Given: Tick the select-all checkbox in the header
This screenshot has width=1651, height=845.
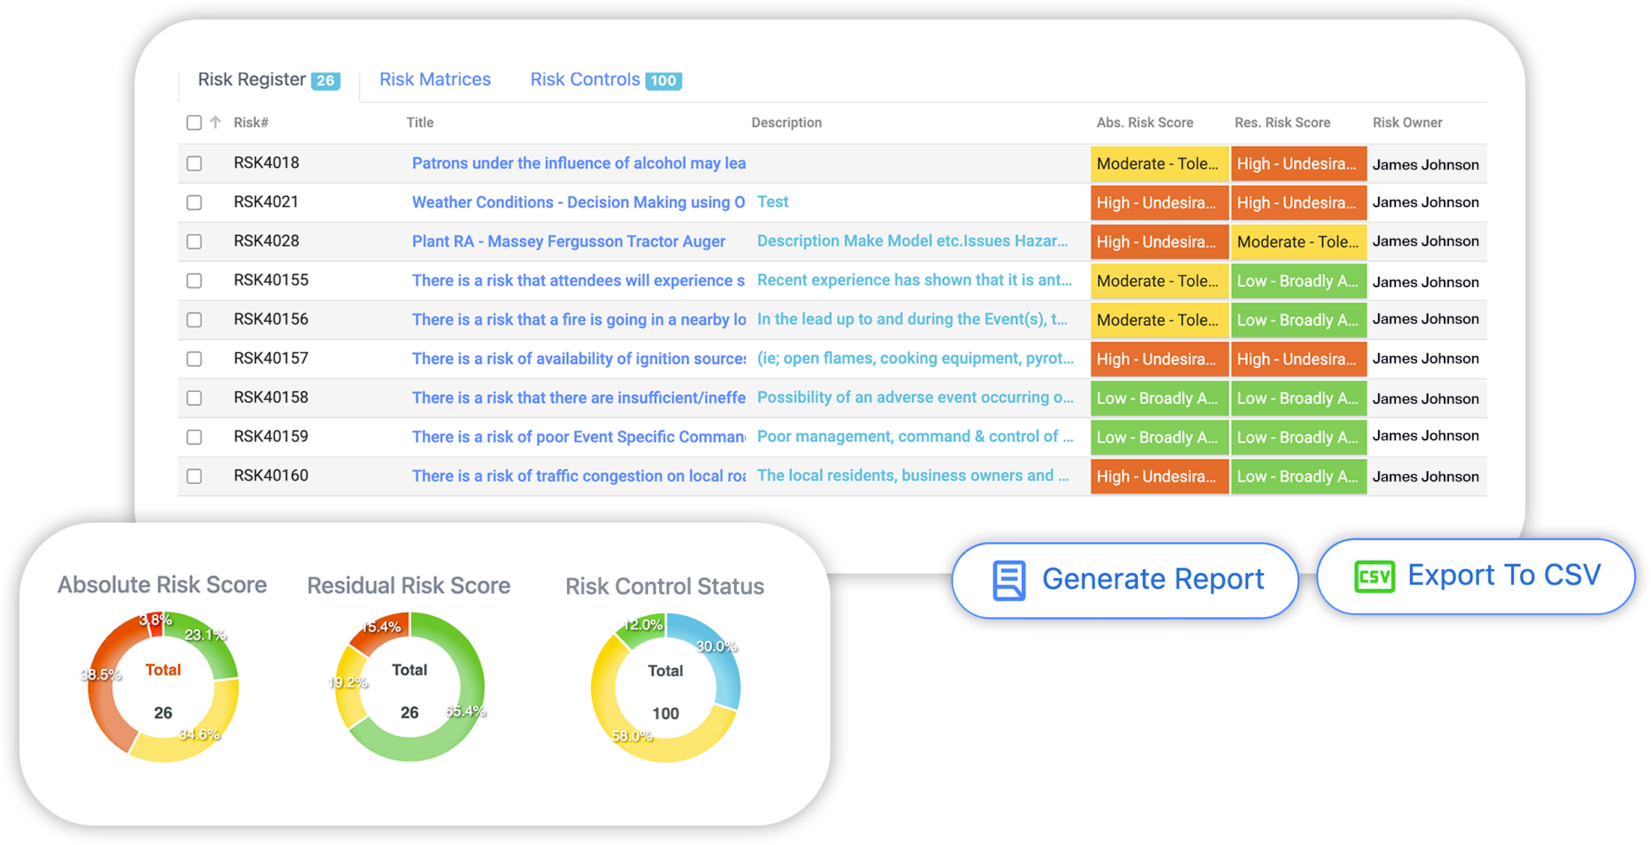Looking at the screenshot, I should [x=194, y=123].
